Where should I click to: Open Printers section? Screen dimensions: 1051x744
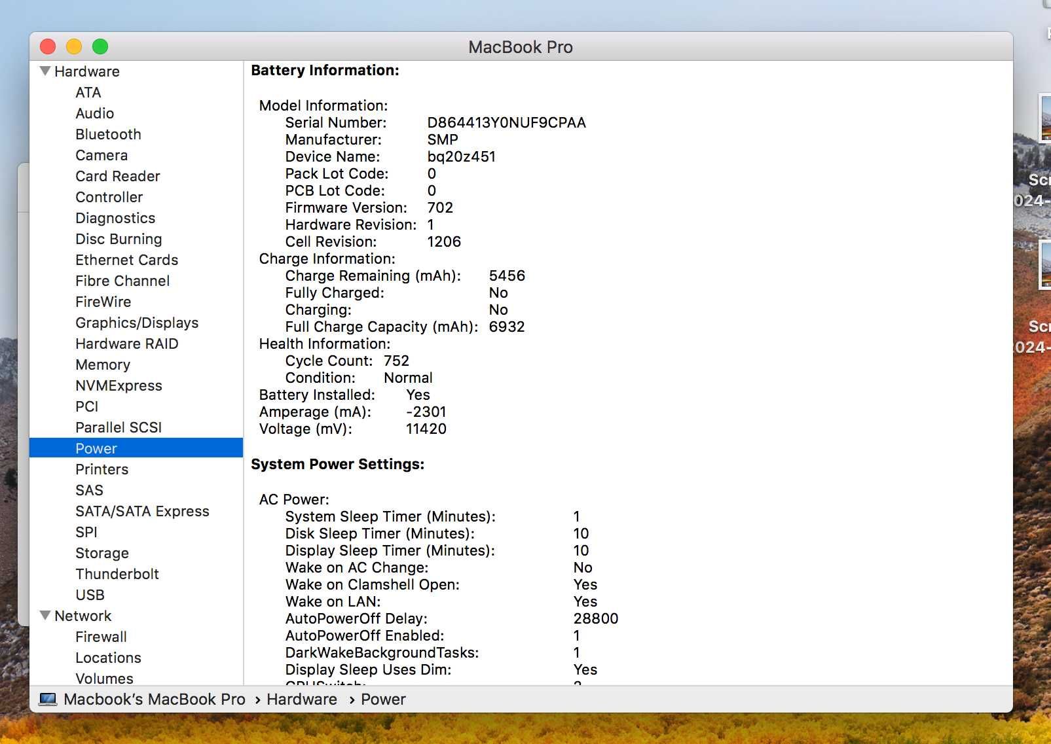tap(101, 469)
